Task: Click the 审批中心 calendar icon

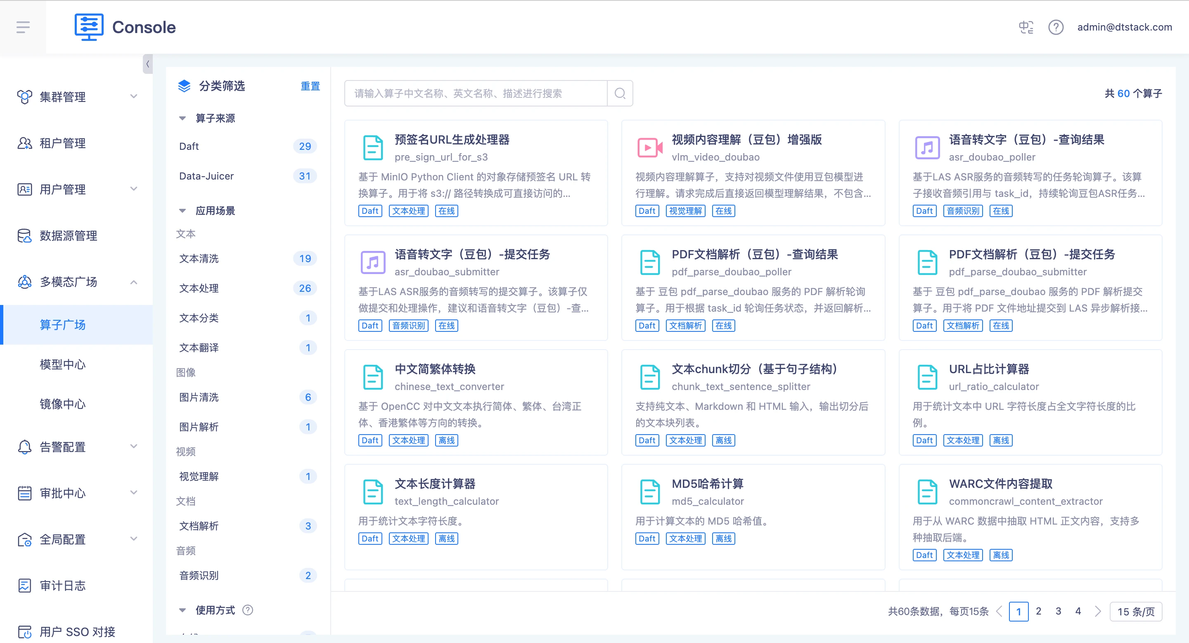Action: (24, 493)
